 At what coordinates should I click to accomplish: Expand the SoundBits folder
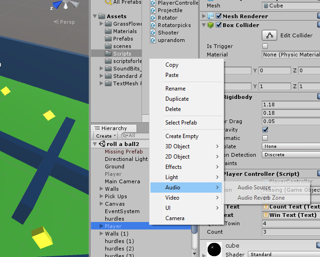101,69
